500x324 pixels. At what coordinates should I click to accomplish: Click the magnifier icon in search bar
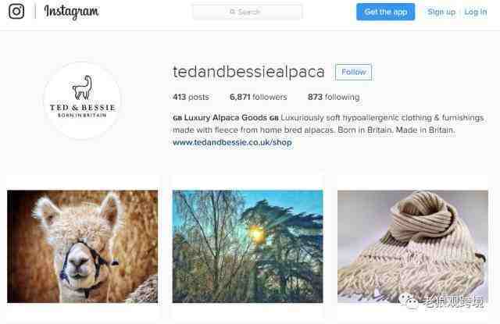point(233,12)
